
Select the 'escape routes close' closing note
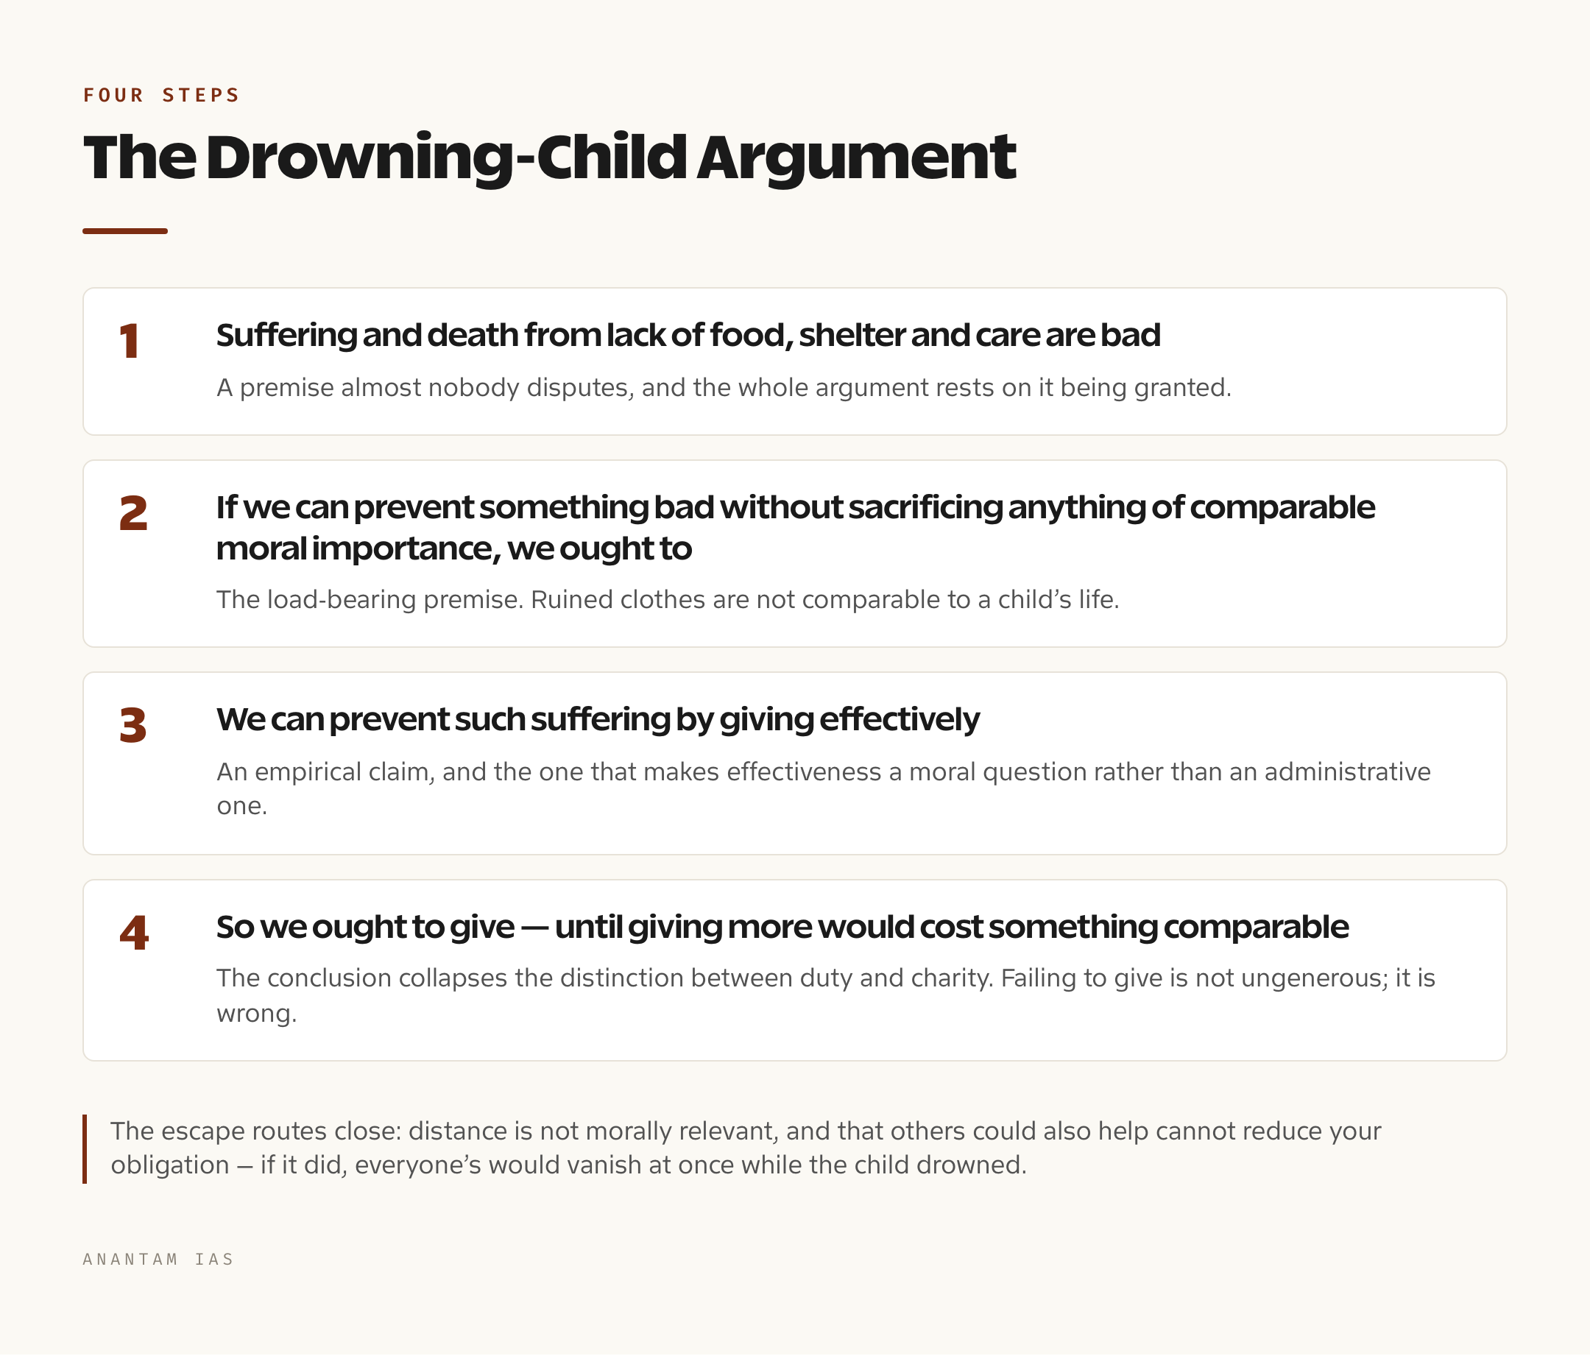pos(746,1148)
